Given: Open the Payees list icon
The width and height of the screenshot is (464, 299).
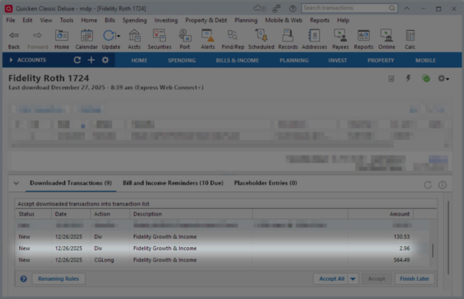Looking at the screenshot, I should (340, 39).
